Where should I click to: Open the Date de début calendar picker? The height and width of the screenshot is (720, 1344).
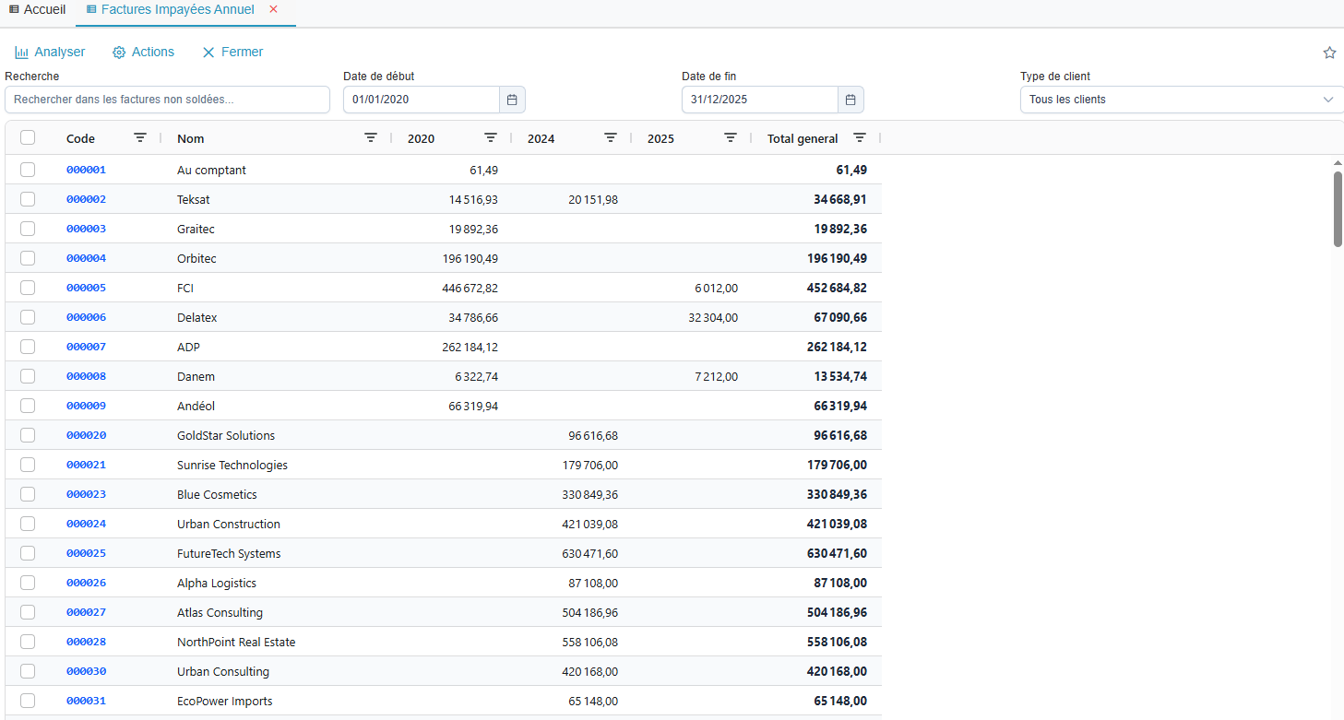[x=512, y=100]
